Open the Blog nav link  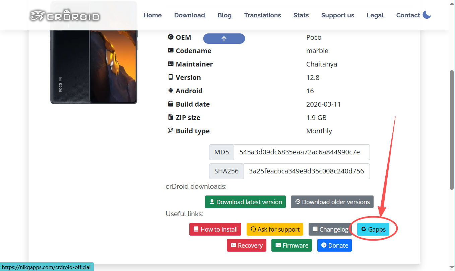tap(224, 15)
